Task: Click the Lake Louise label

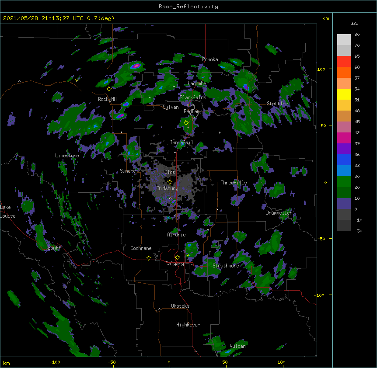Action: coord(8,212)
